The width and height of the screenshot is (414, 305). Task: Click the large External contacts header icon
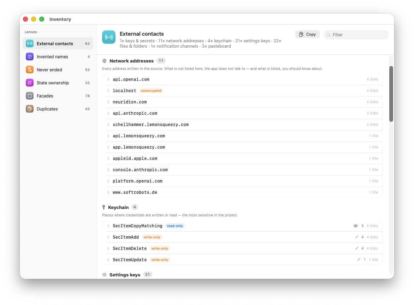click(109, 37)
